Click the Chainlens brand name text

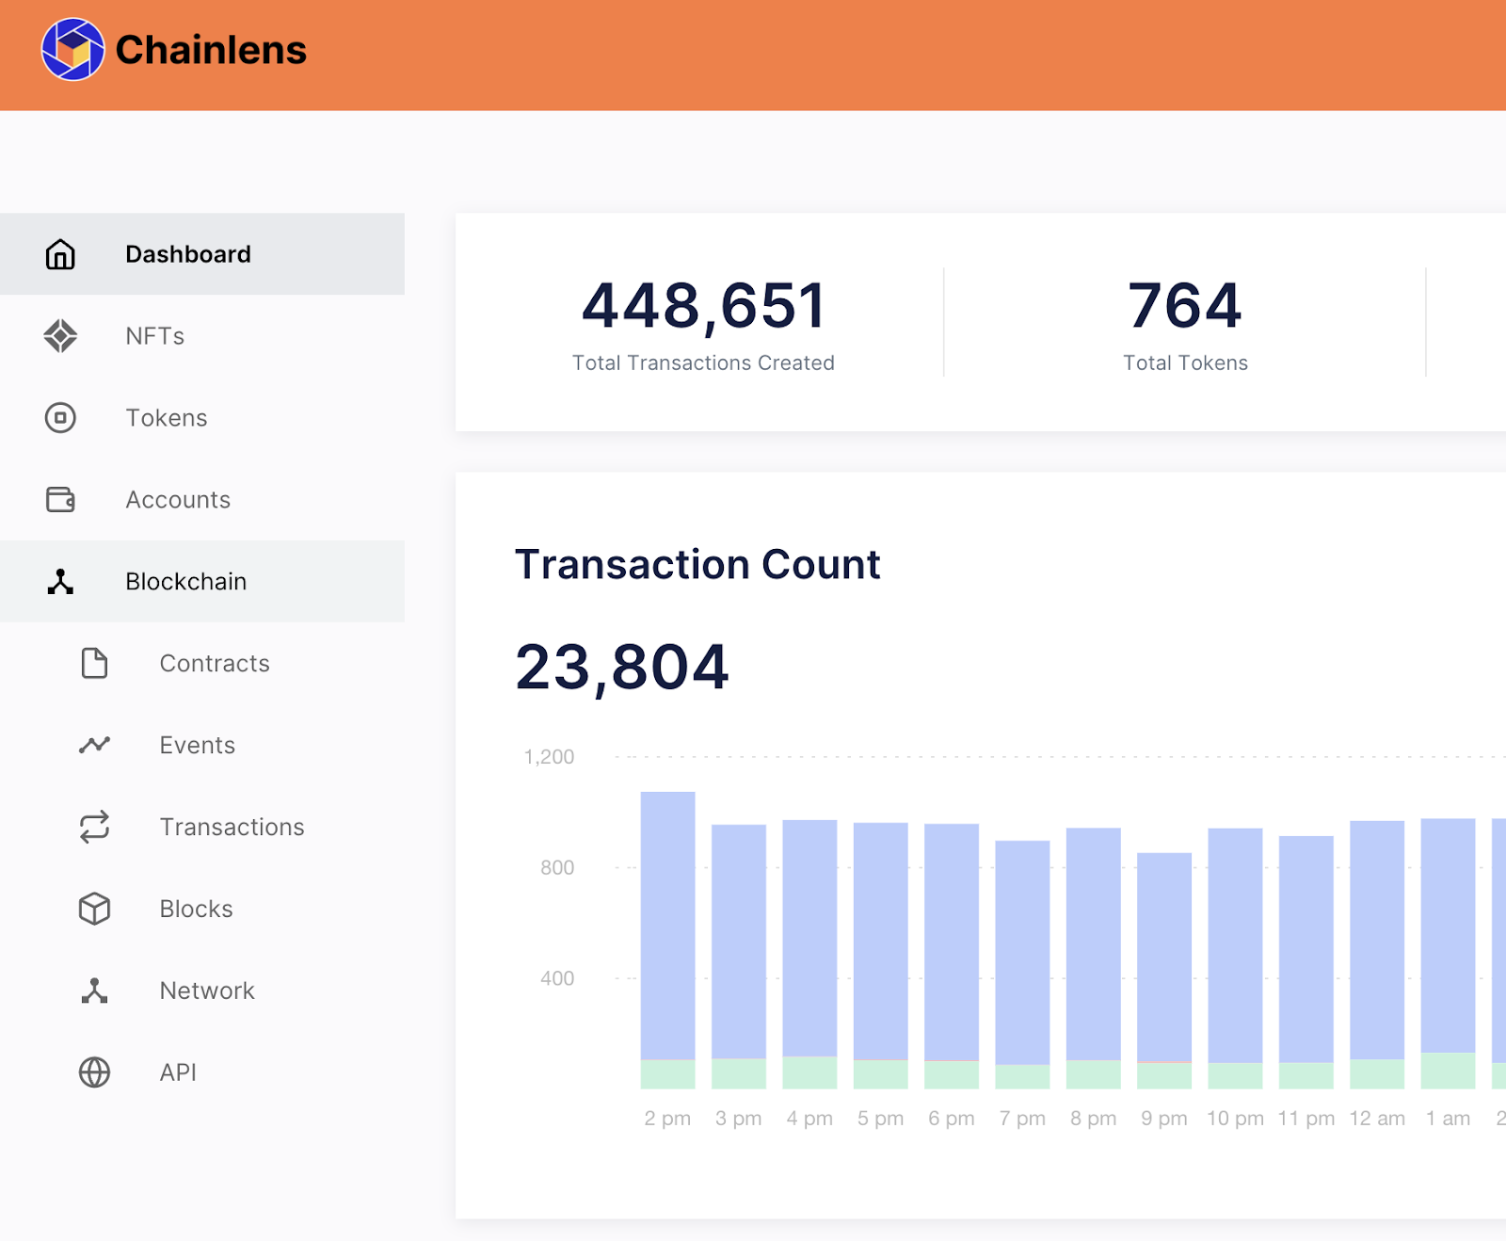point(211,50)
